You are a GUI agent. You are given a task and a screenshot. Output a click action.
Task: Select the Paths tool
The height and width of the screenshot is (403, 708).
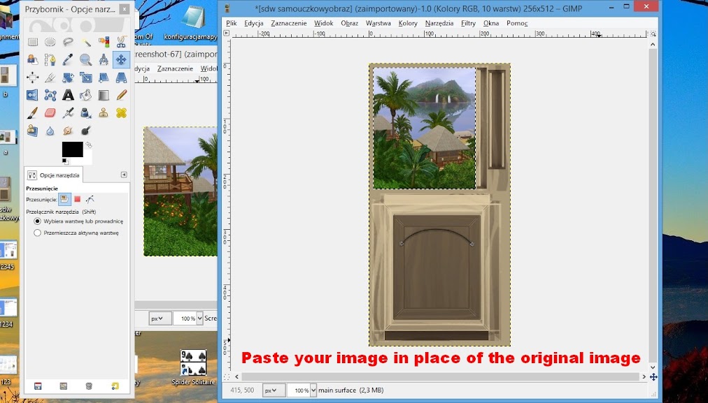tap(50, 59)
